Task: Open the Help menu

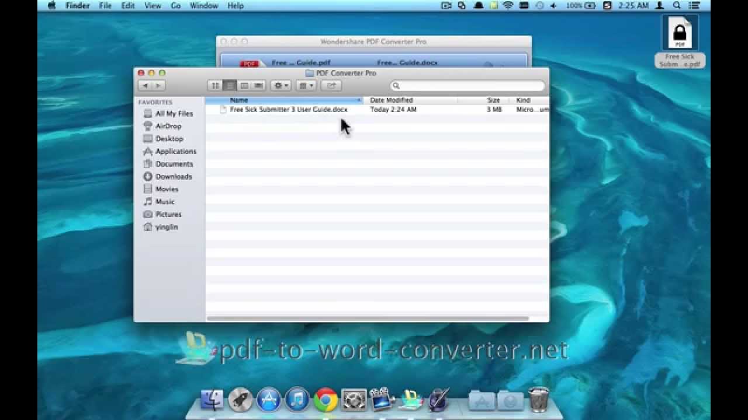Action: tap(236, 6)
